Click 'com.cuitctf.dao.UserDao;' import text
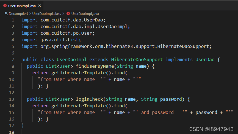 (73, 20)
